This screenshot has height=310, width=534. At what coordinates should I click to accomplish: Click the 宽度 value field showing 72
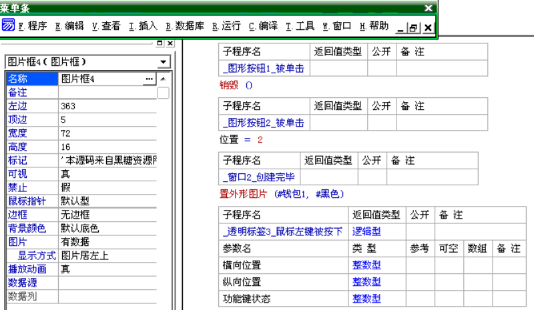[x=107, y=133]
